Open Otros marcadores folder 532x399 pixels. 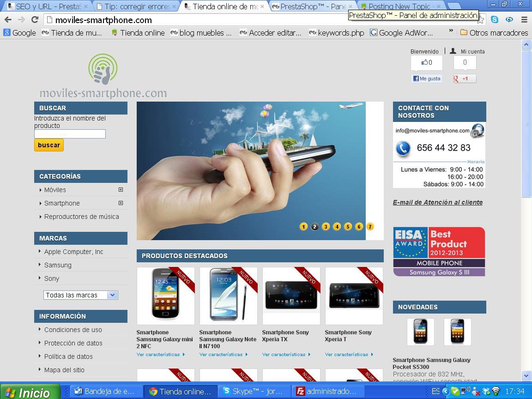(x=494, y=33)
